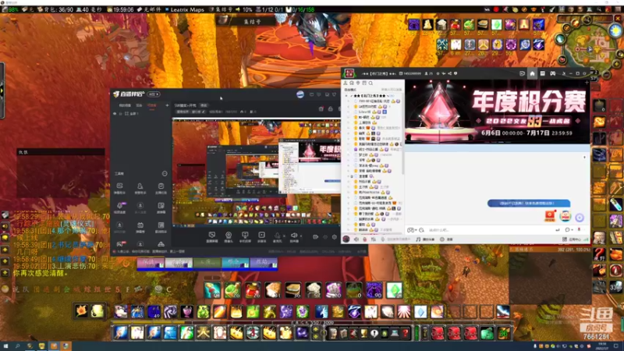This screenshot has width=624, height=351.
Task: Click the green gem item in consumables bar
Action: pyautogui.click(x=395, y=290)
